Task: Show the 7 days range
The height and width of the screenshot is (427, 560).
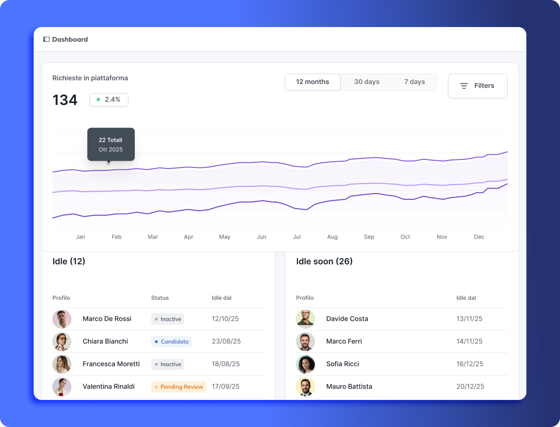Action: (x=414, y=82)
